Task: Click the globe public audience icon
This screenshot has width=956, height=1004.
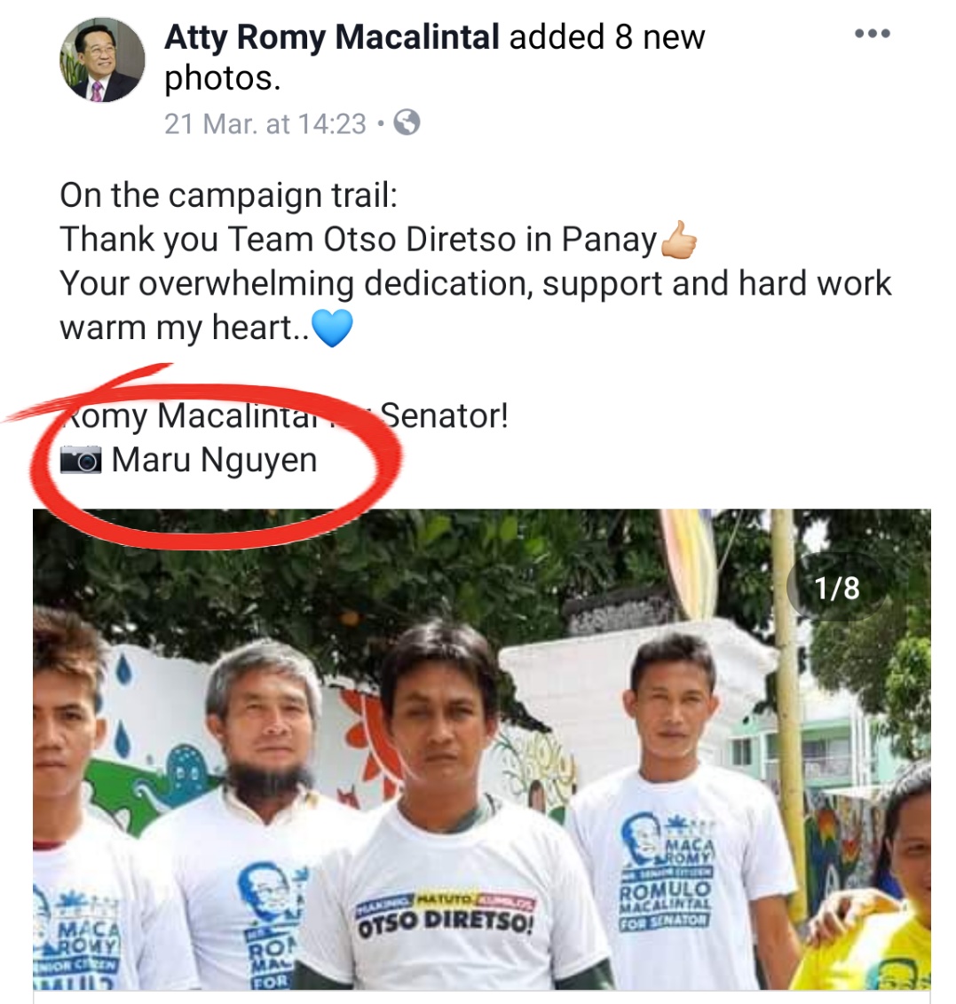Action: (x=407, y=123)
